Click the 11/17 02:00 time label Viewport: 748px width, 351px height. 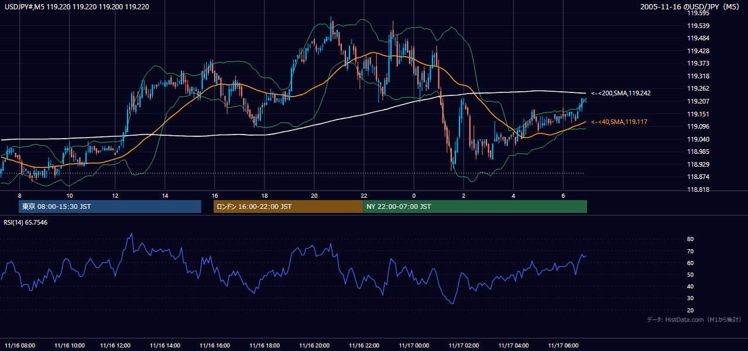click(x=464, y=345)
